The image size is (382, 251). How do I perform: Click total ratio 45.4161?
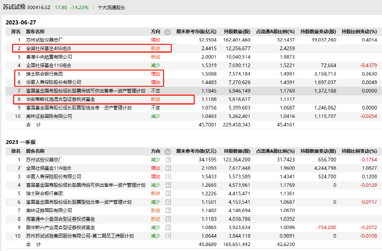point(286,125)
